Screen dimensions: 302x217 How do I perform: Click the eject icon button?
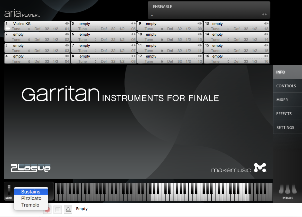coord(68,209)
